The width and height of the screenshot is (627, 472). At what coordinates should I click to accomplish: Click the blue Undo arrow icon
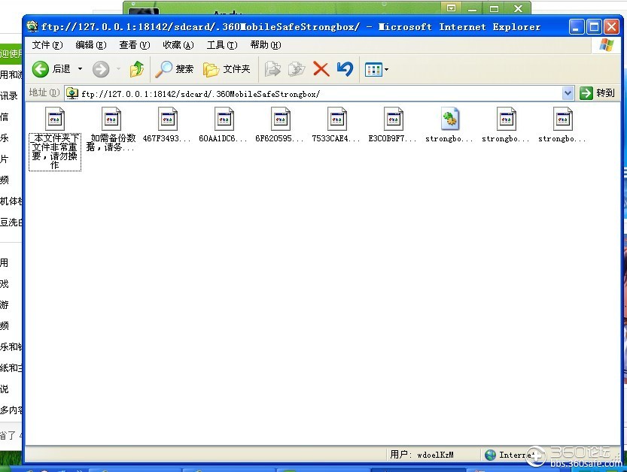click(345, 69)
